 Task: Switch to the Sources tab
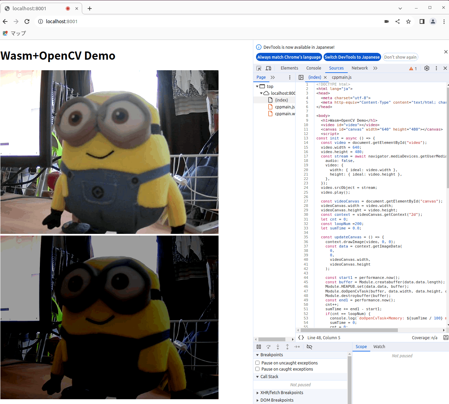(x=336, y=68)
